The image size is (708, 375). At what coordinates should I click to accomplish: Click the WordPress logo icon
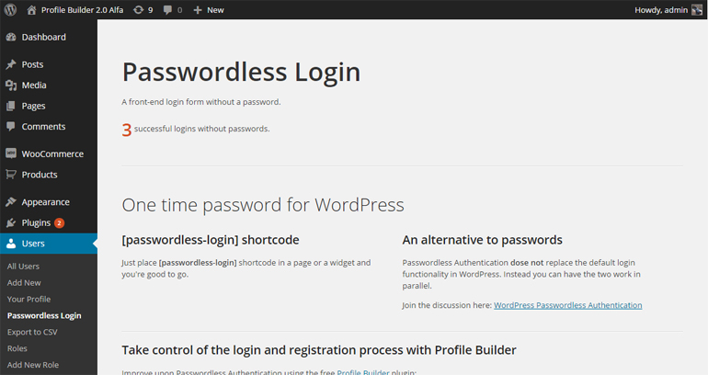pos(10,10)
